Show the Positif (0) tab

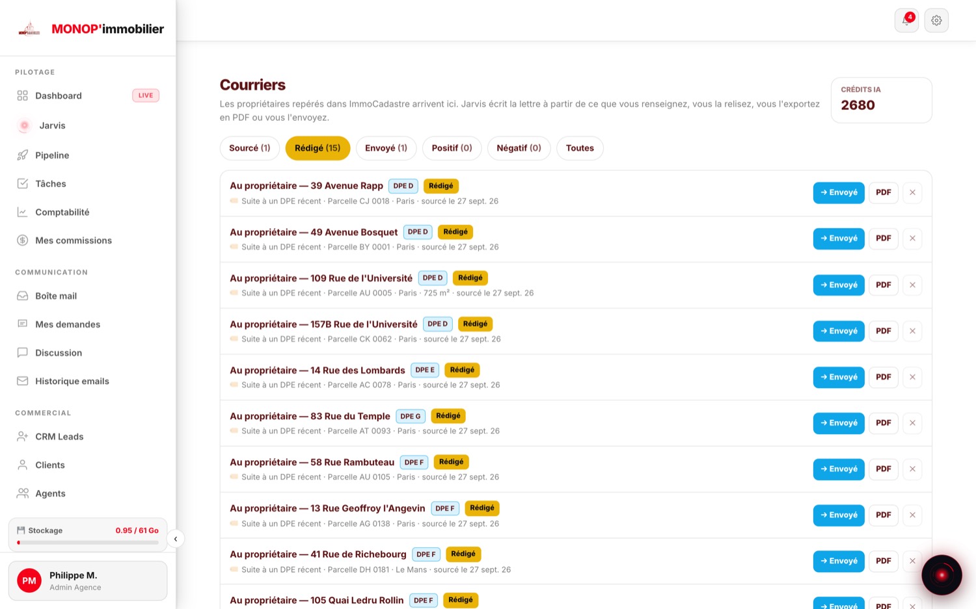[452, 148]
